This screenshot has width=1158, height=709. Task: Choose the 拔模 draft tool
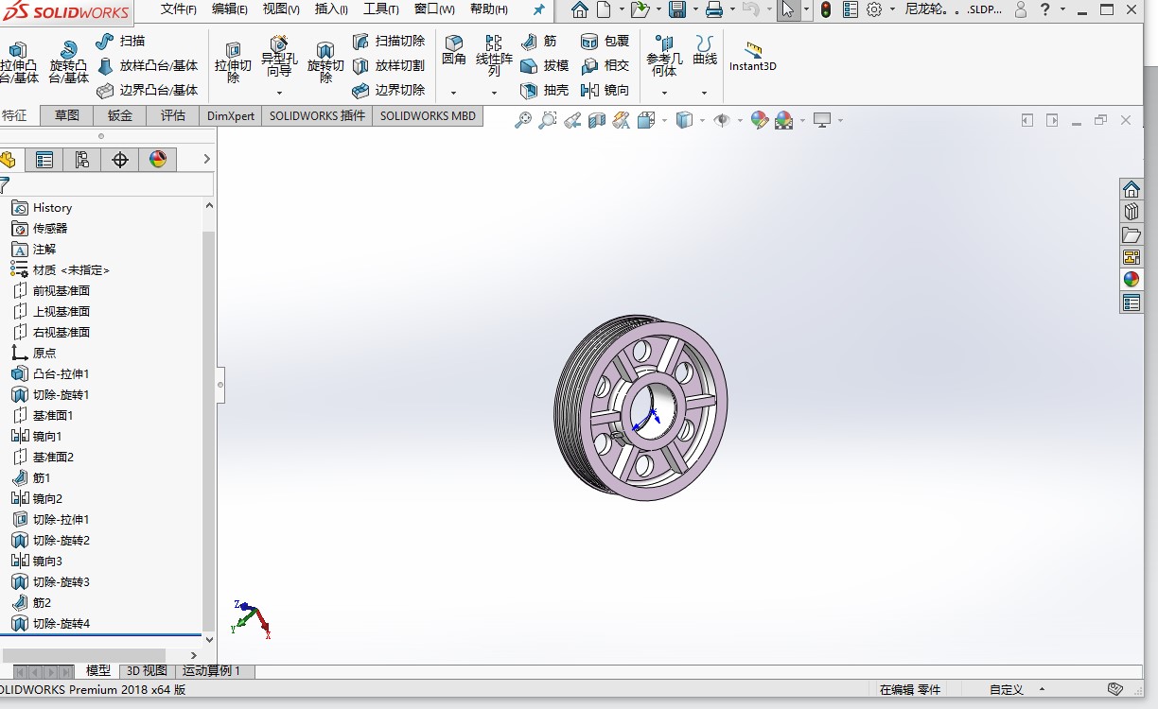(x=544, y=66)
